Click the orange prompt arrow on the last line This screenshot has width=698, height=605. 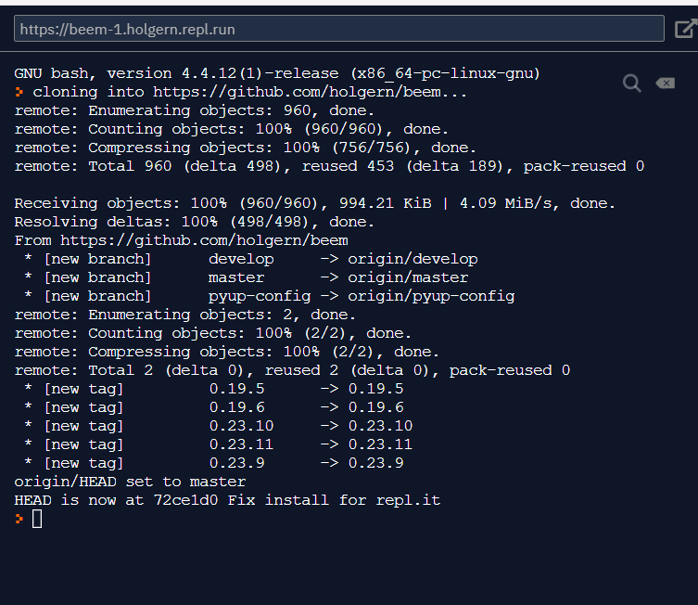19,519
